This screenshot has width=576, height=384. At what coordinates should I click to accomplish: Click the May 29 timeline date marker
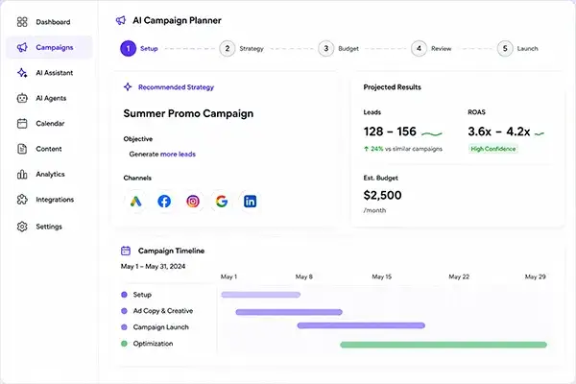click(536, 276)
